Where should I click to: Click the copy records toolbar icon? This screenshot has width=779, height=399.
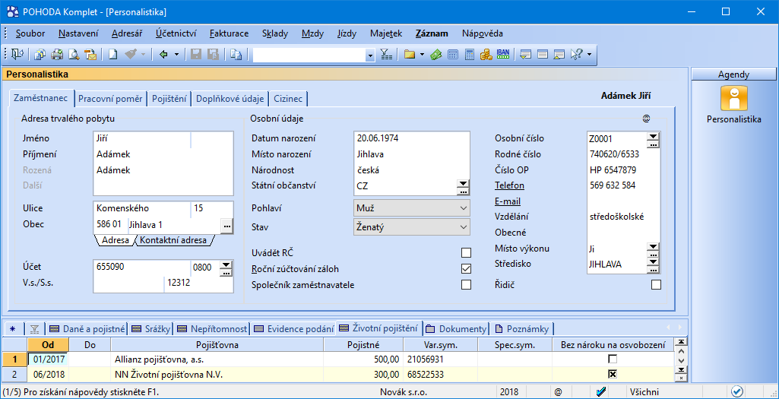[x=40, y=55]
